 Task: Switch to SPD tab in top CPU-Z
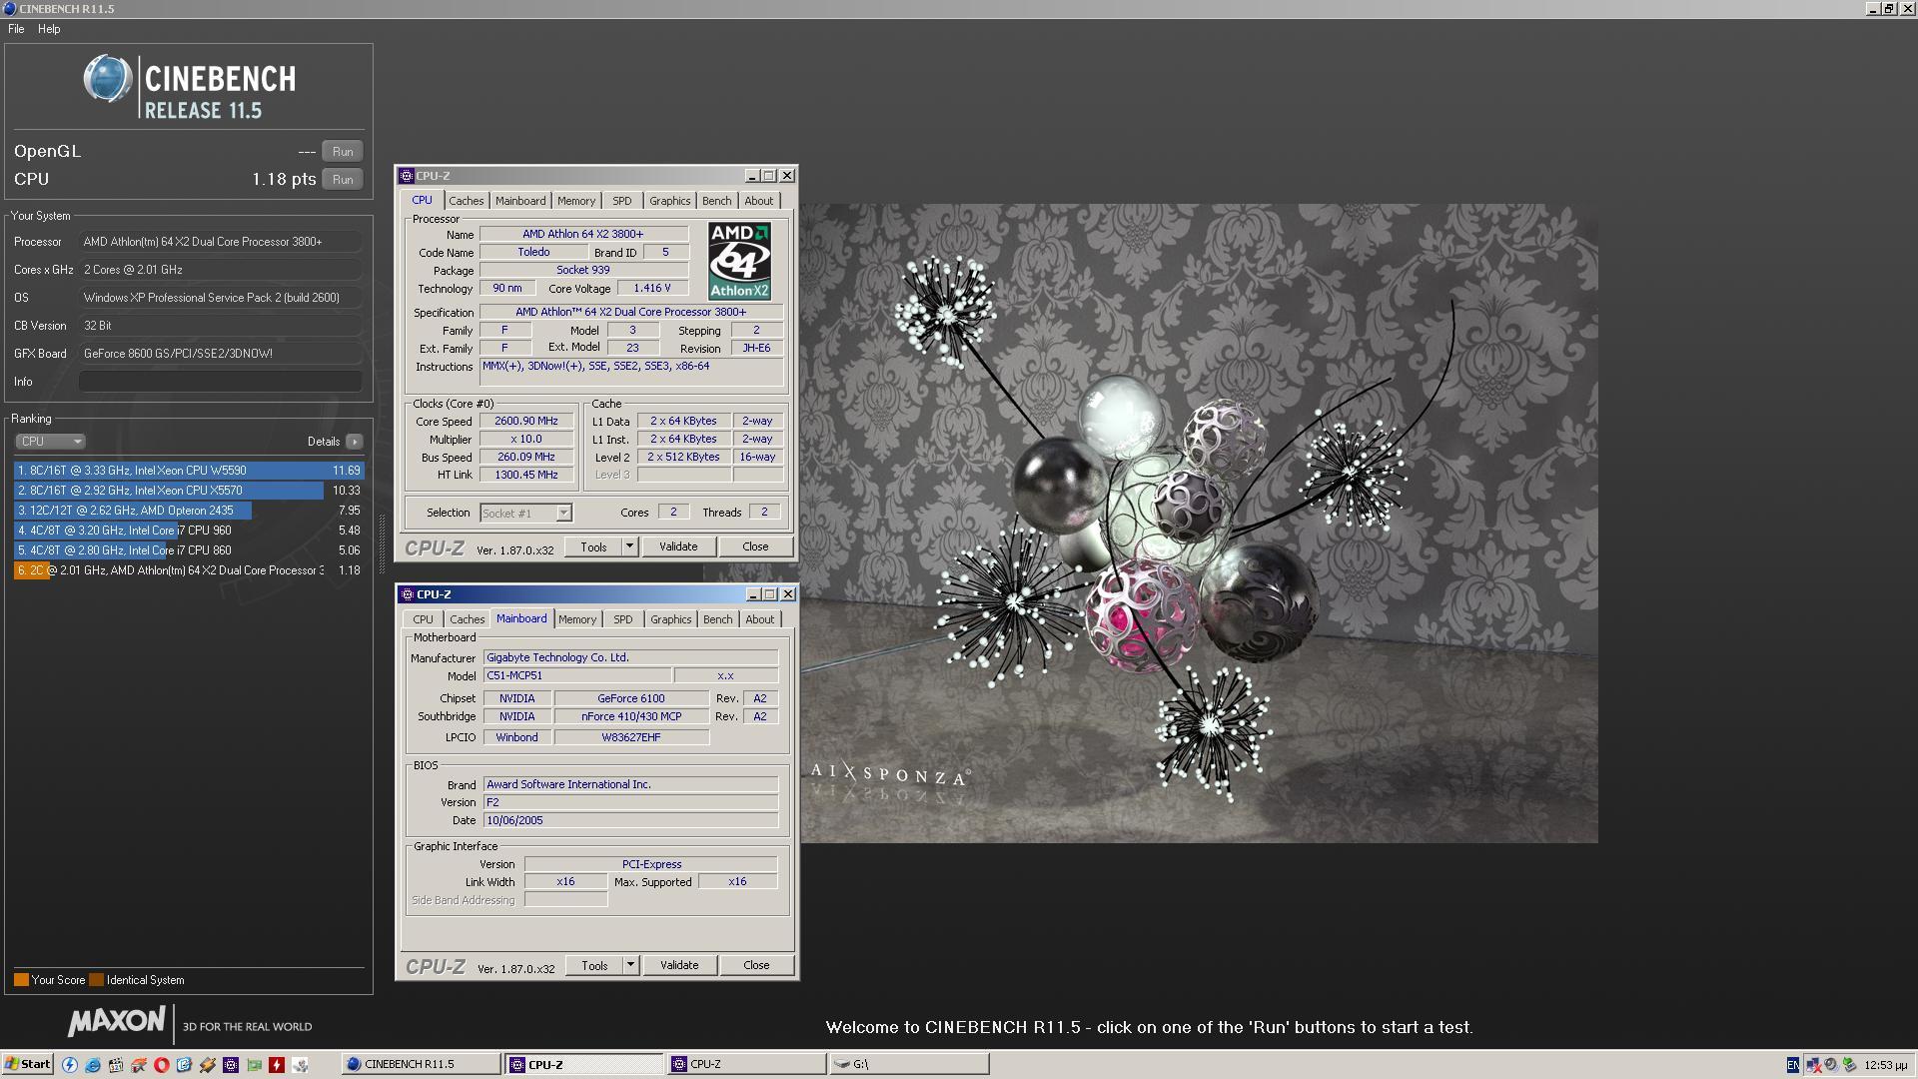click(622, 201)
